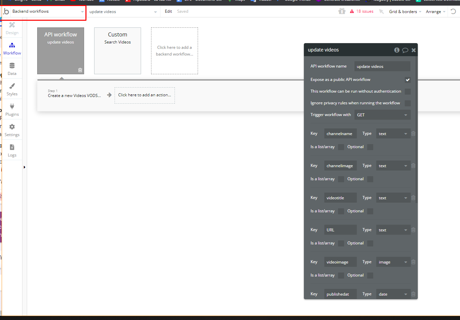Screen dimensions: 460x320
Task: Open the Type dropdown for videoimage key
Action: tap(393, 262)
